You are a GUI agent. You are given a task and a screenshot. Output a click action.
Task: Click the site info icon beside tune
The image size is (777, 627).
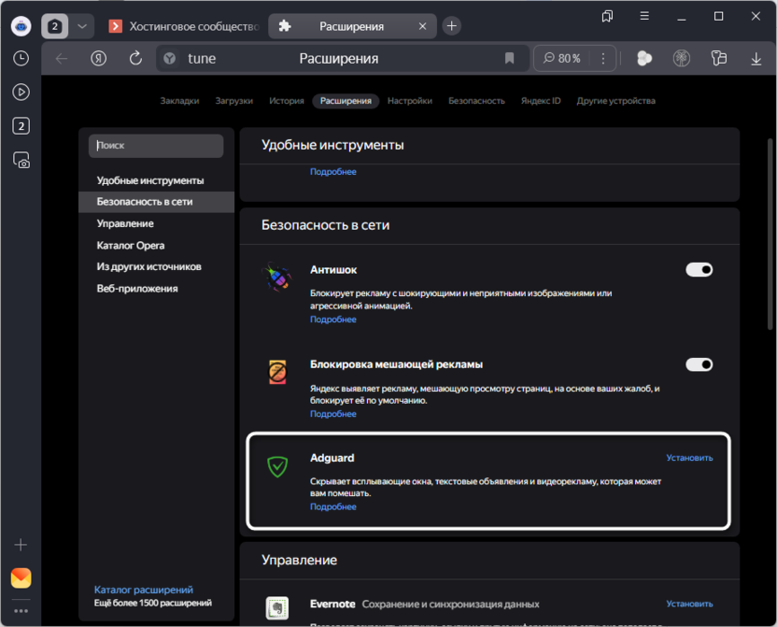pyautogui.click(x=169, y=59)
